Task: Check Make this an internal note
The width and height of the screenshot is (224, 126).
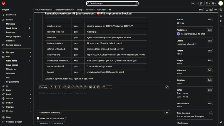Action: coord(38,118)
